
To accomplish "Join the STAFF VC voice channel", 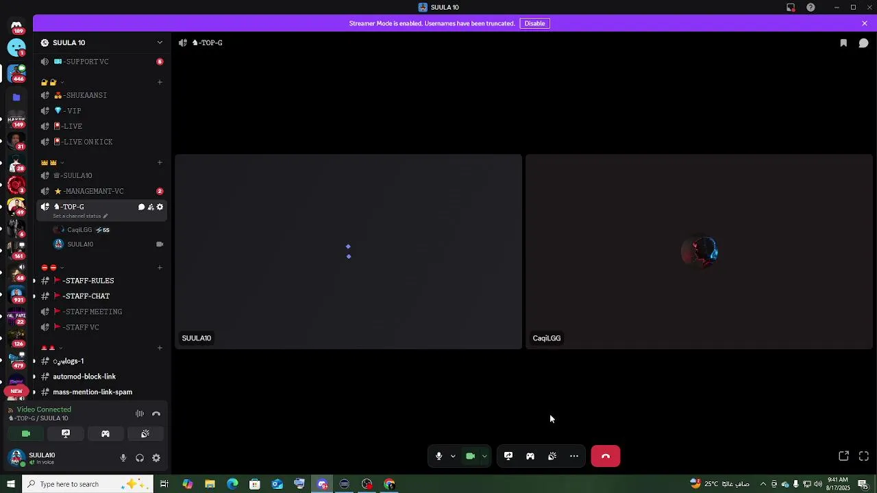I will (102, 327).
